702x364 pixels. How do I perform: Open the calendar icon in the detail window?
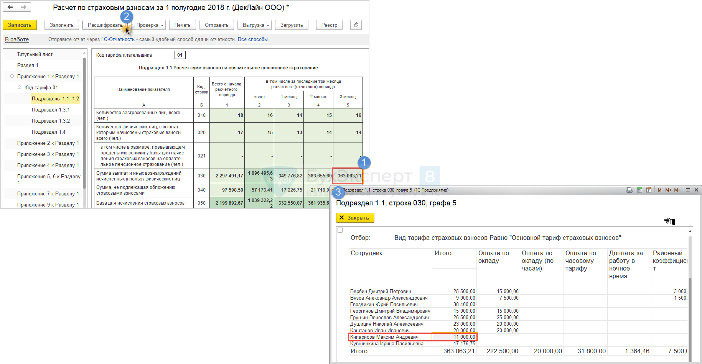pos(649,190)
